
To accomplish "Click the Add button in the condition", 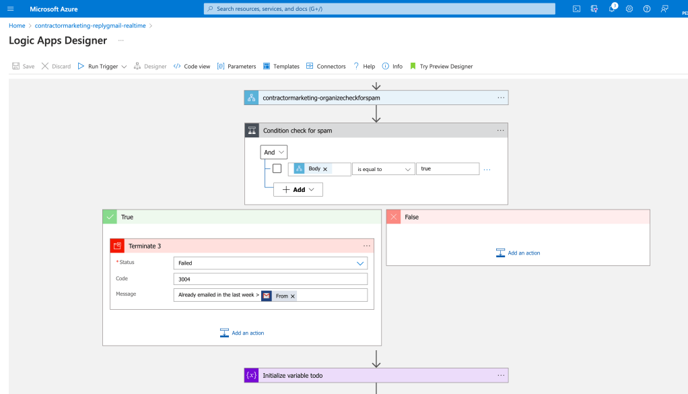I will click(298, 189).
